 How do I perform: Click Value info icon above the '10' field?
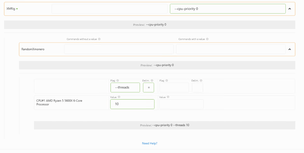(x=119, y=97)
